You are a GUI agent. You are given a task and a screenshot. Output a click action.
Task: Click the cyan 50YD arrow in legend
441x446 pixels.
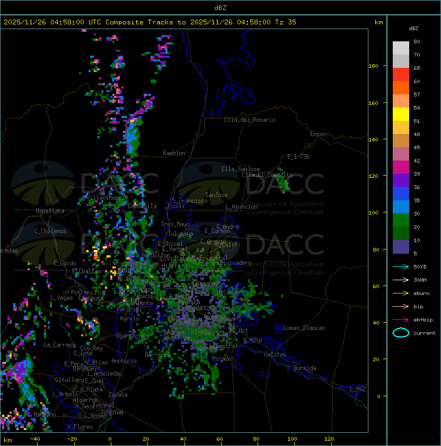(x=401, y=267)
